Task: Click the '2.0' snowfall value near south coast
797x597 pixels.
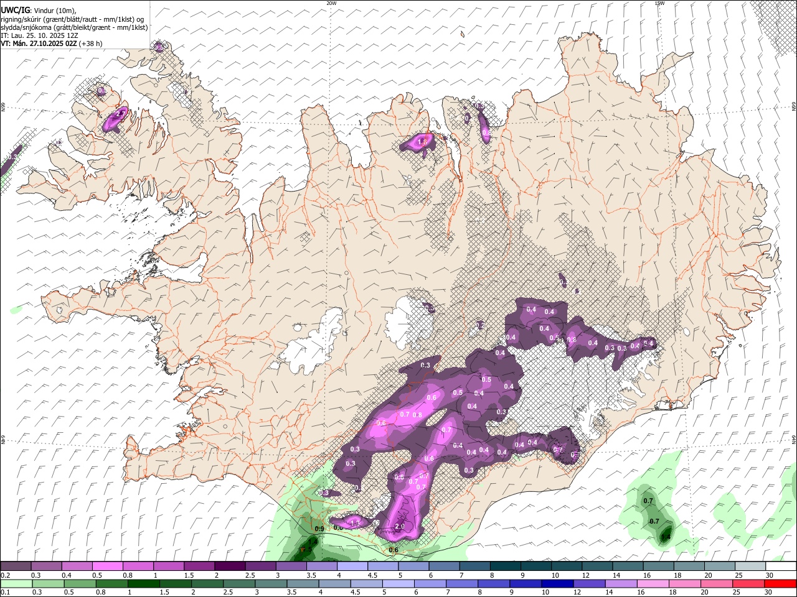Action: (399, 527)
